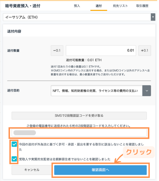Request SMS 2段階認証コード button
Screen dimensions: 159x181
pyautogui.click(x=79, y=116)
